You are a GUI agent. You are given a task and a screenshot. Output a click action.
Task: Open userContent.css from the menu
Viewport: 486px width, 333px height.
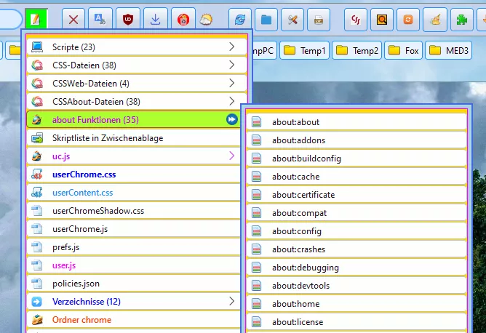[134, 193]
